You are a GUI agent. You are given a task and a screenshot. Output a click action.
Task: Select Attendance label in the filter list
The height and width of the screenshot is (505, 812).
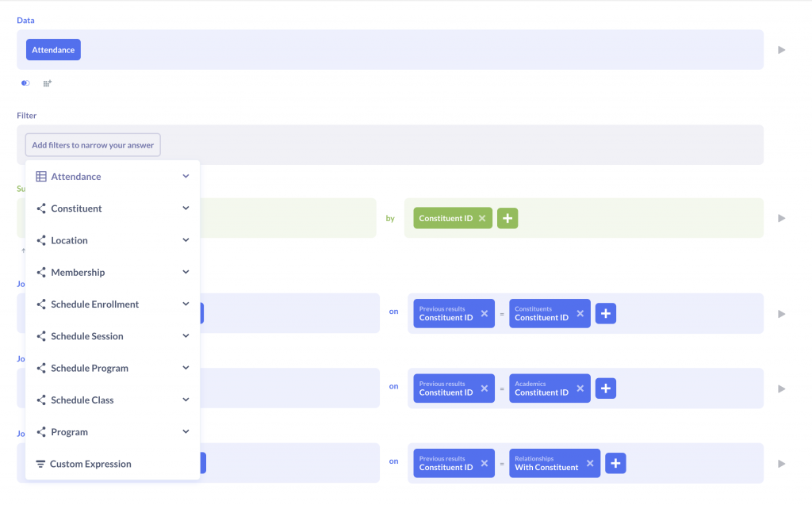(x=76, y=177)
